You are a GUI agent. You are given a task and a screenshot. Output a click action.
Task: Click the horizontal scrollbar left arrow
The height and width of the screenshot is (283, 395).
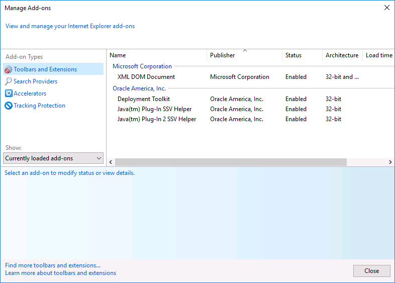point(111,162)
